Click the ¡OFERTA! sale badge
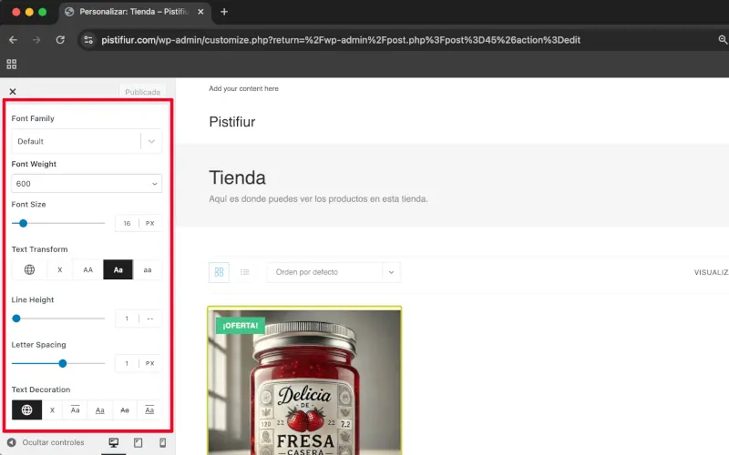 coord(240,326)
